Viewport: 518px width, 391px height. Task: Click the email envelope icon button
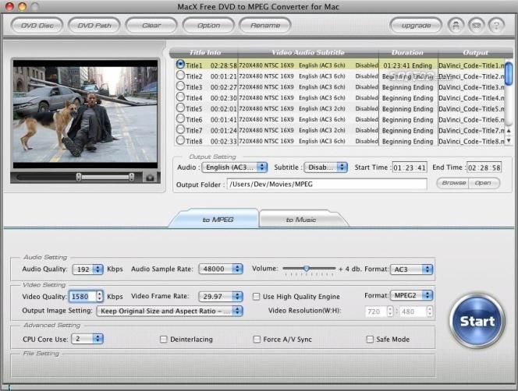pyautogui.click(x=476, y=26)
